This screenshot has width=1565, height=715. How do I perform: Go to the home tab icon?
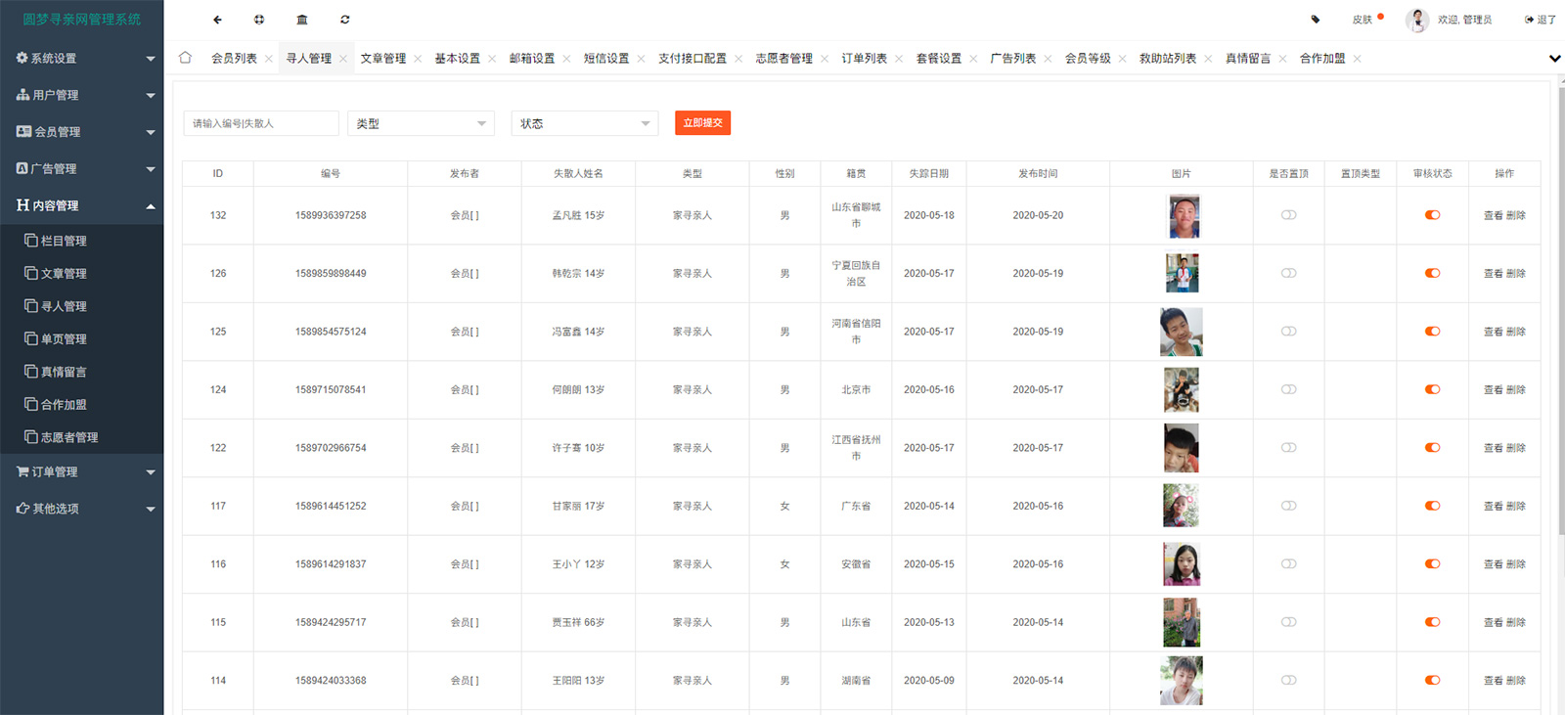coord(185,58)
